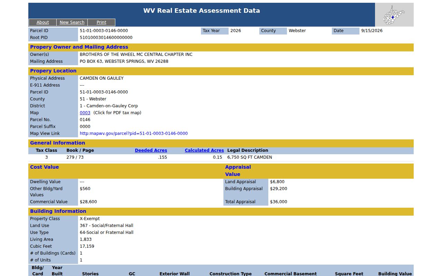Click the County value Webster in header row
Image resolution: width=442 pixels, height=276 pixels.
point(297,31)
